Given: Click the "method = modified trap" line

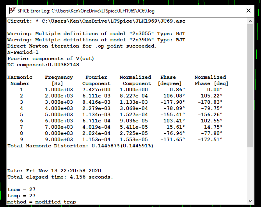Looking at the screenshot, I should click(42, 202).
